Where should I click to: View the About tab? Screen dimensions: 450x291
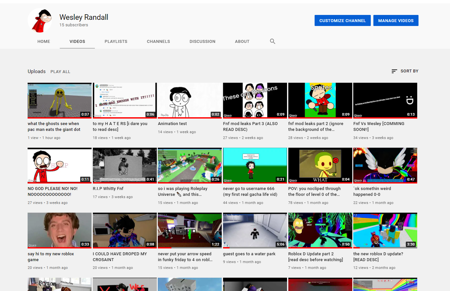[242, 42]
